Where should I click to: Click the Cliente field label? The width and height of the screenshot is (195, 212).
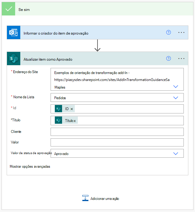click(16, 132)
